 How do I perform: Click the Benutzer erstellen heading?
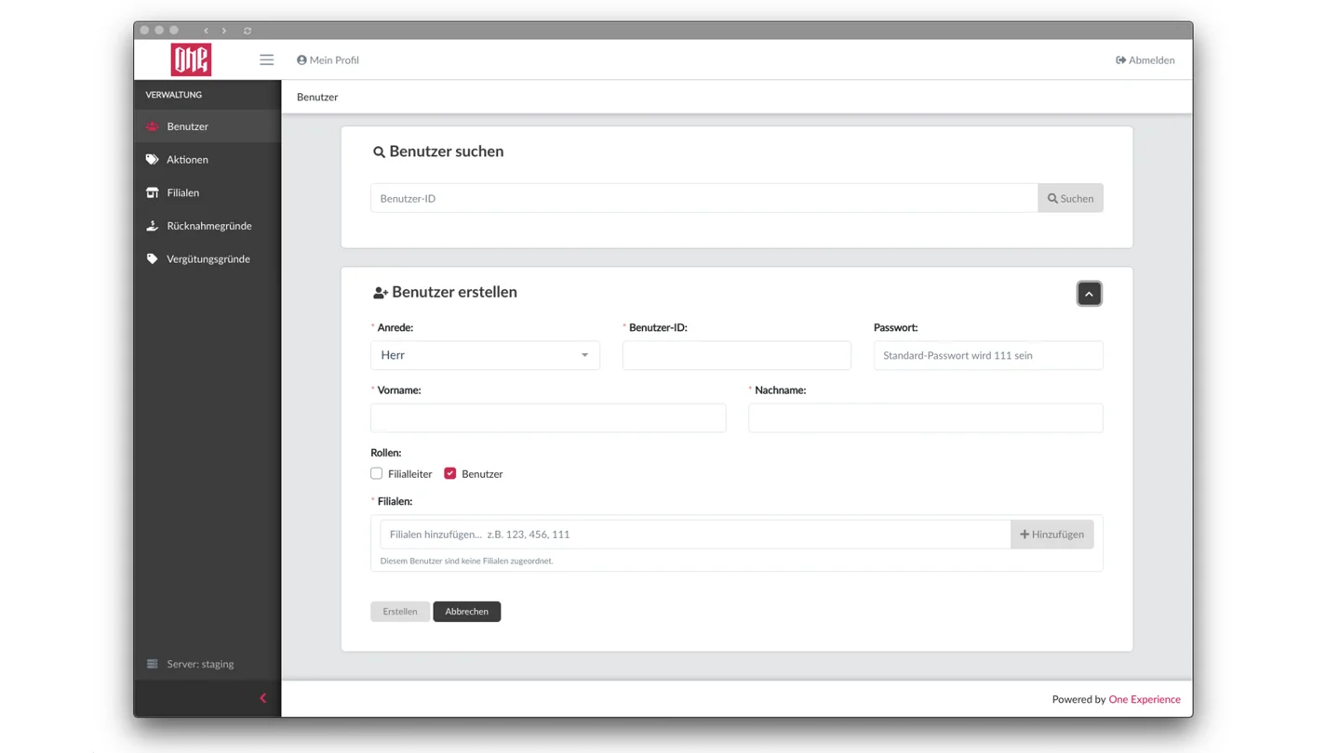click(445, 292)
